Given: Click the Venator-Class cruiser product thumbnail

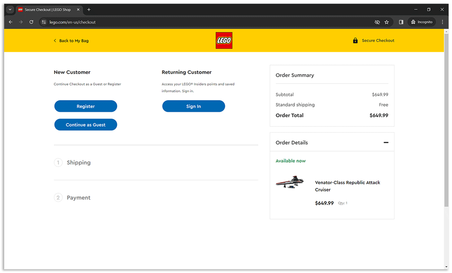Looking at the screenshot, I should (290, 182).
